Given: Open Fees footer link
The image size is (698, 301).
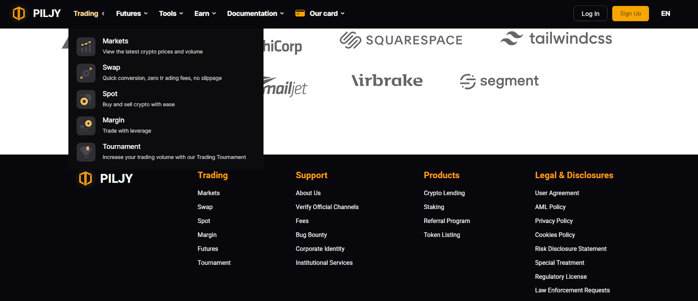Looking at the screenshot, I should coord(302,221).
